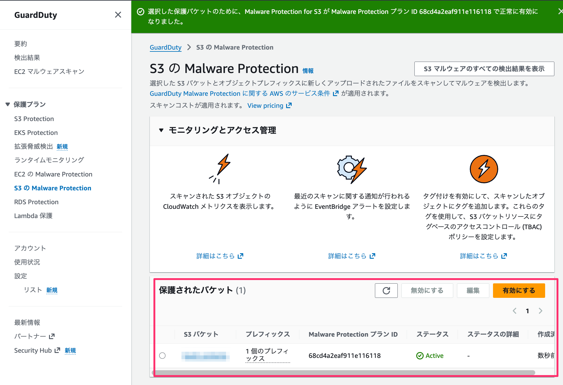
Task: Close the GuardDuty side navigation panel
Action: coord(118,15)
